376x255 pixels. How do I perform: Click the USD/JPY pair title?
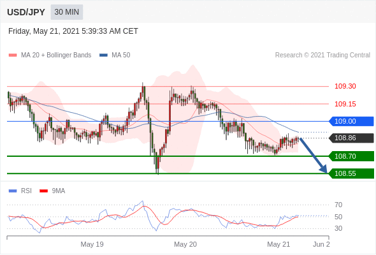26,12
